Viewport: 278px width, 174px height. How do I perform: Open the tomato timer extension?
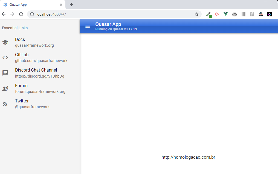point(234,14)
